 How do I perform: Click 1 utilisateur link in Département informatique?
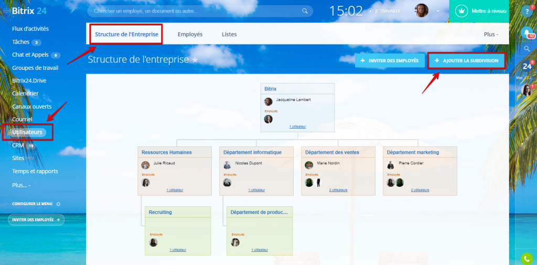[x=256, y=190]
